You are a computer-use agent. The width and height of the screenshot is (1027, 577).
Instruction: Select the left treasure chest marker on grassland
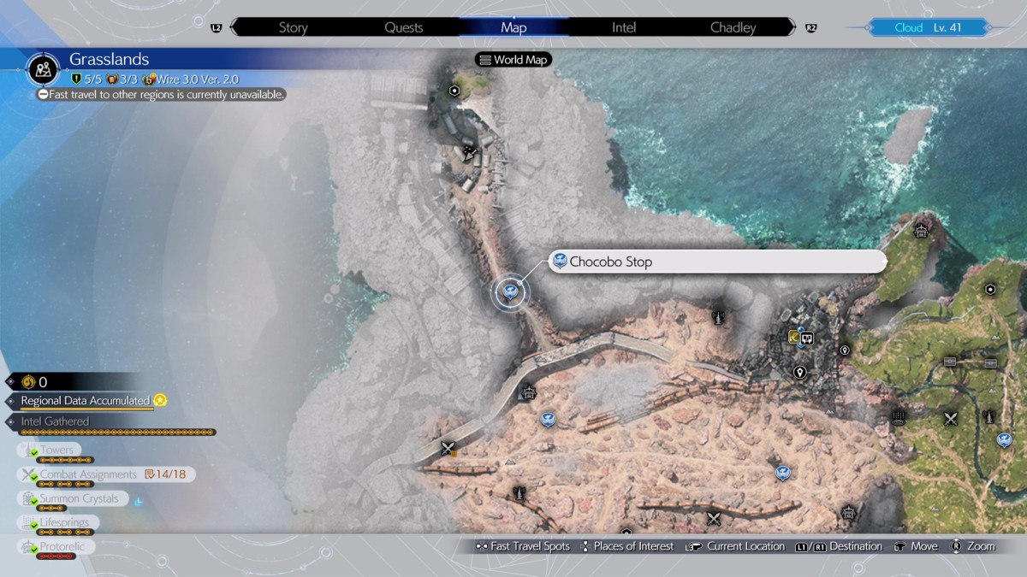[950, 362]
